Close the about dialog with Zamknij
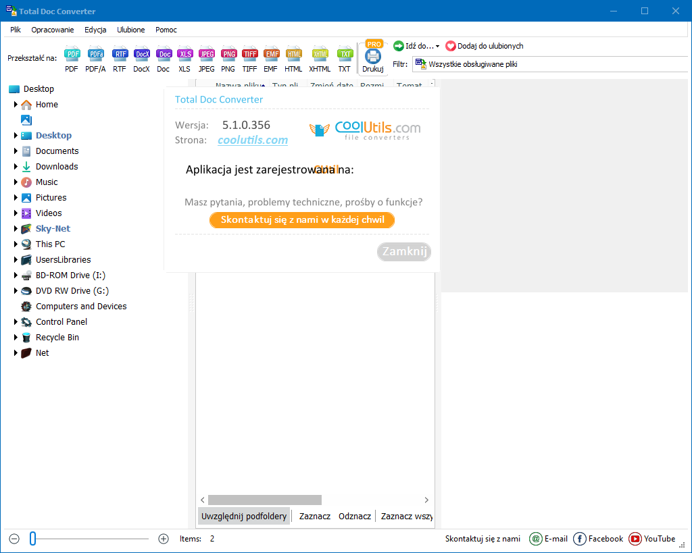This screenshot has width=692, height=553. click(x=404, y=251)
